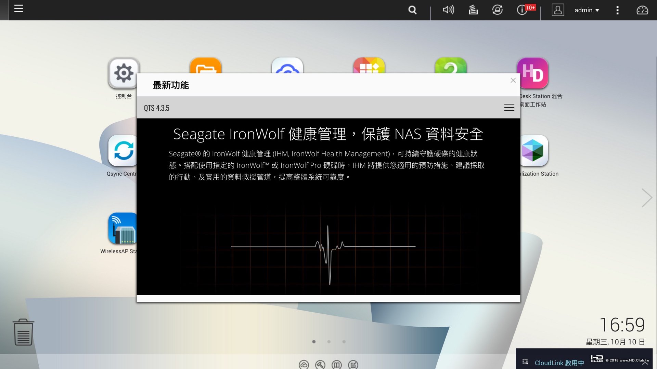
Task: Open background tasks stack icon
Action: (x=473, y=10)
